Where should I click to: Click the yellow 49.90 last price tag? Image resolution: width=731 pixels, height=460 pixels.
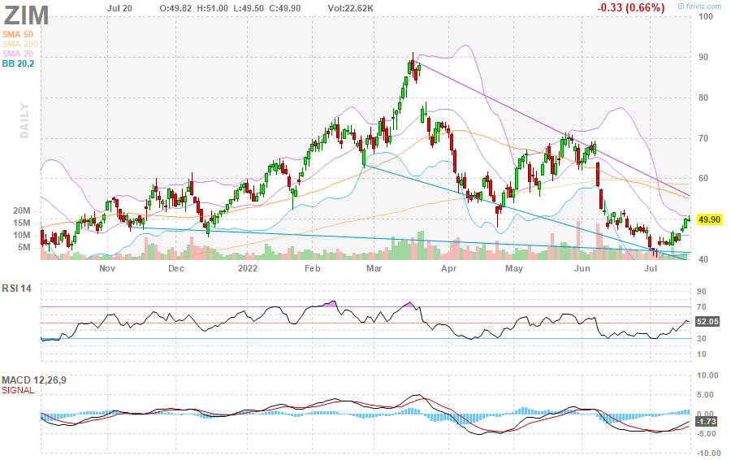pos(709,219)
